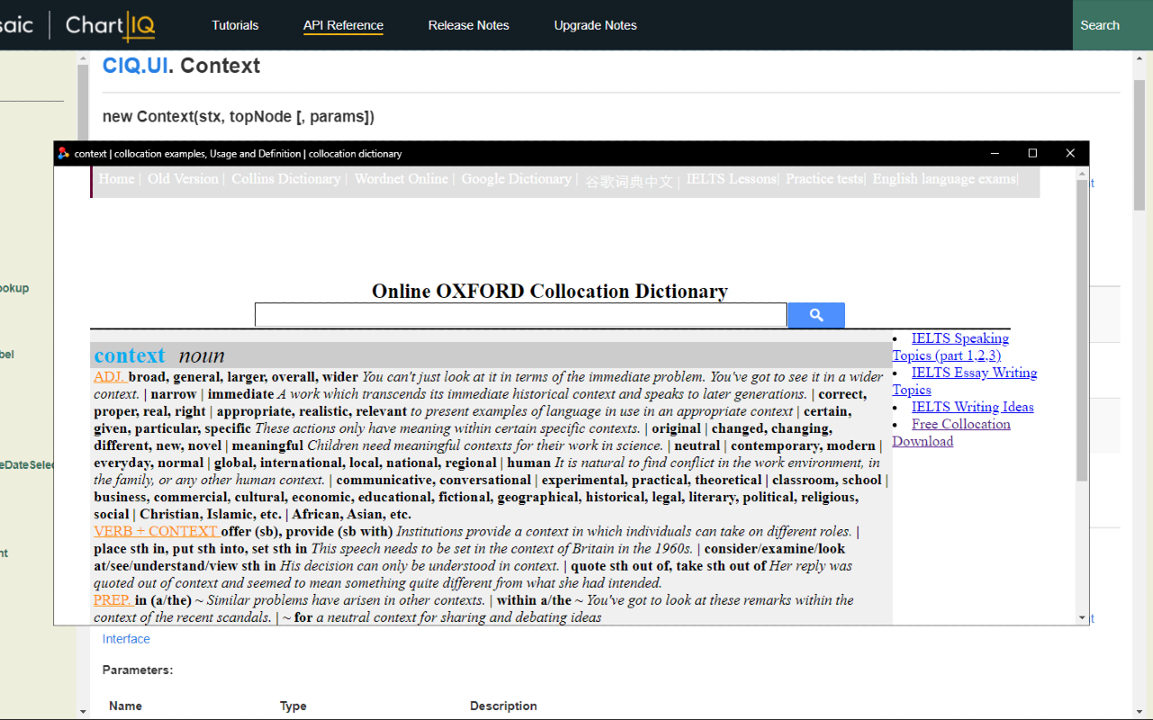Click the collocation dictionary search input
Image resolution: width=1153 pixels, height=720 pixels.
tap(521, 315)
